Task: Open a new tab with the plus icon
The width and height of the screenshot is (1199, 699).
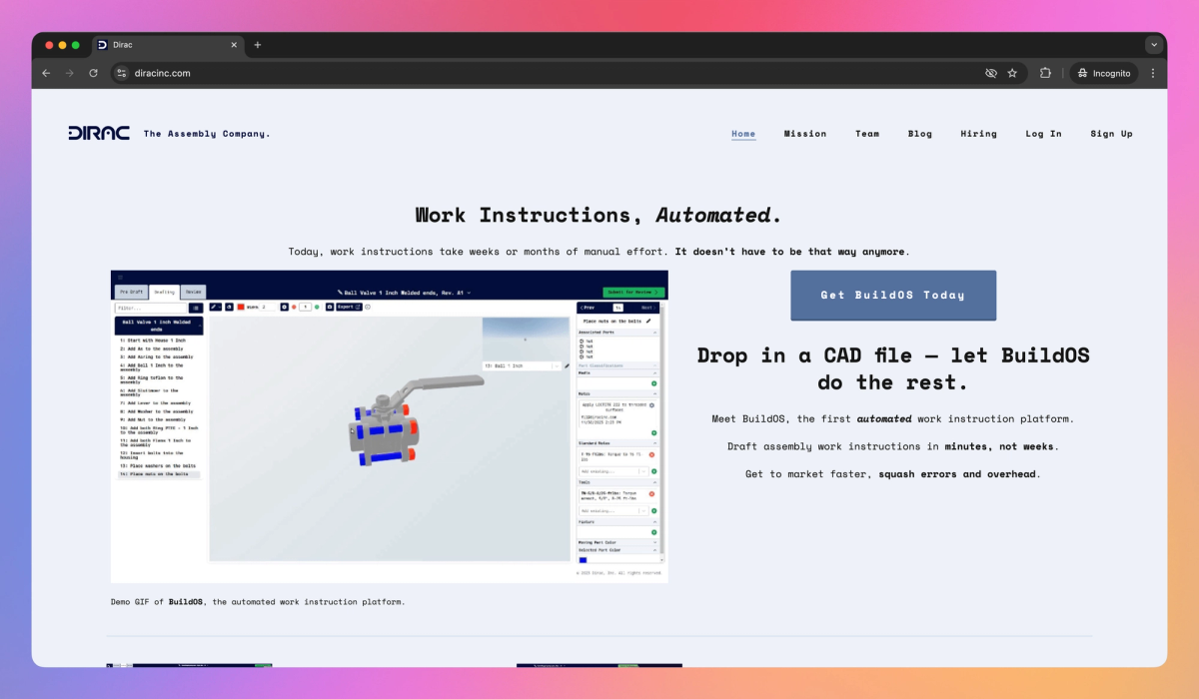Action: (257, 45)
